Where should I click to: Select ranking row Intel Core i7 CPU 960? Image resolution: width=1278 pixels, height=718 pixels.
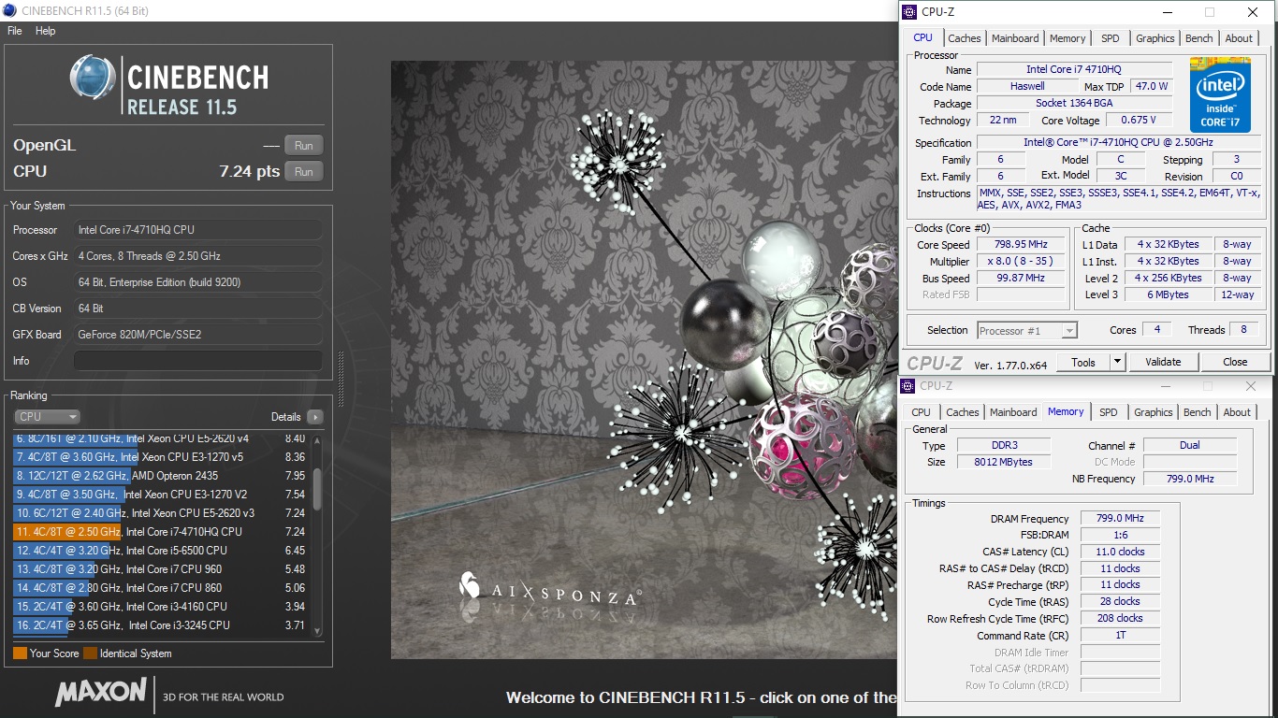160,569
